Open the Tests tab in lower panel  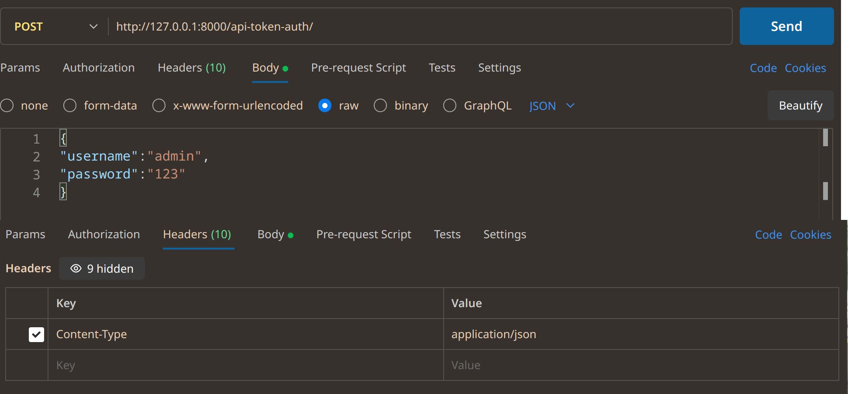tap(447, 234)
